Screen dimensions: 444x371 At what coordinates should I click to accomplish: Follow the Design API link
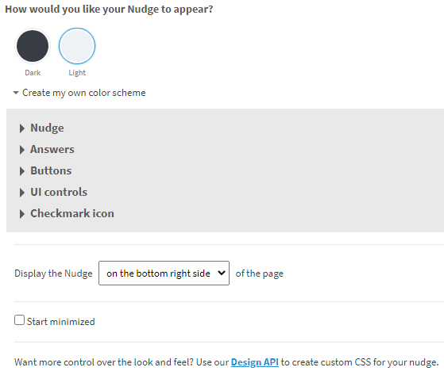[254, 362]
